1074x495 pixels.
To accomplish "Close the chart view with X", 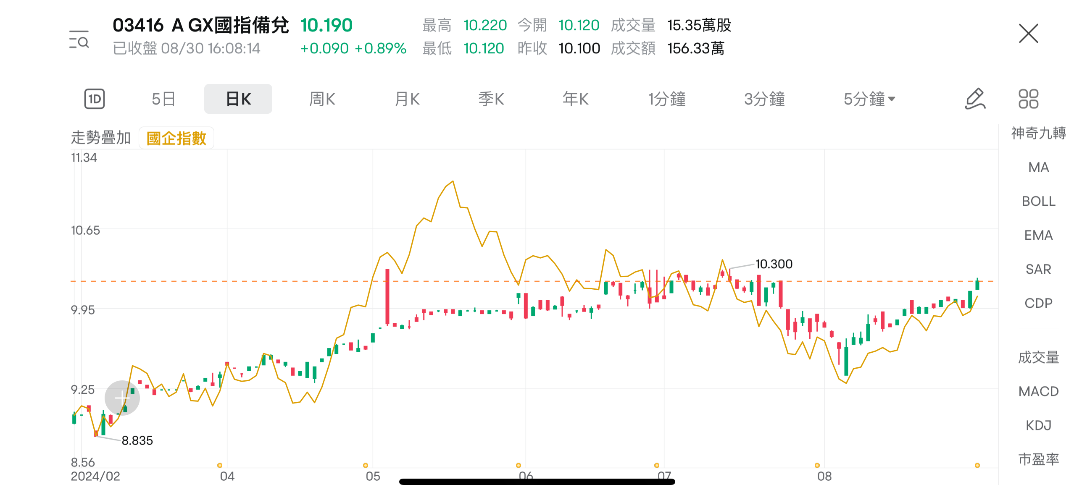I will point(1028,34).
